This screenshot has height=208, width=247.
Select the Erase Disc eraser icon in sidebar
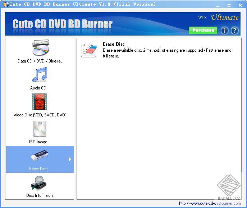click(x=40, y=156)
